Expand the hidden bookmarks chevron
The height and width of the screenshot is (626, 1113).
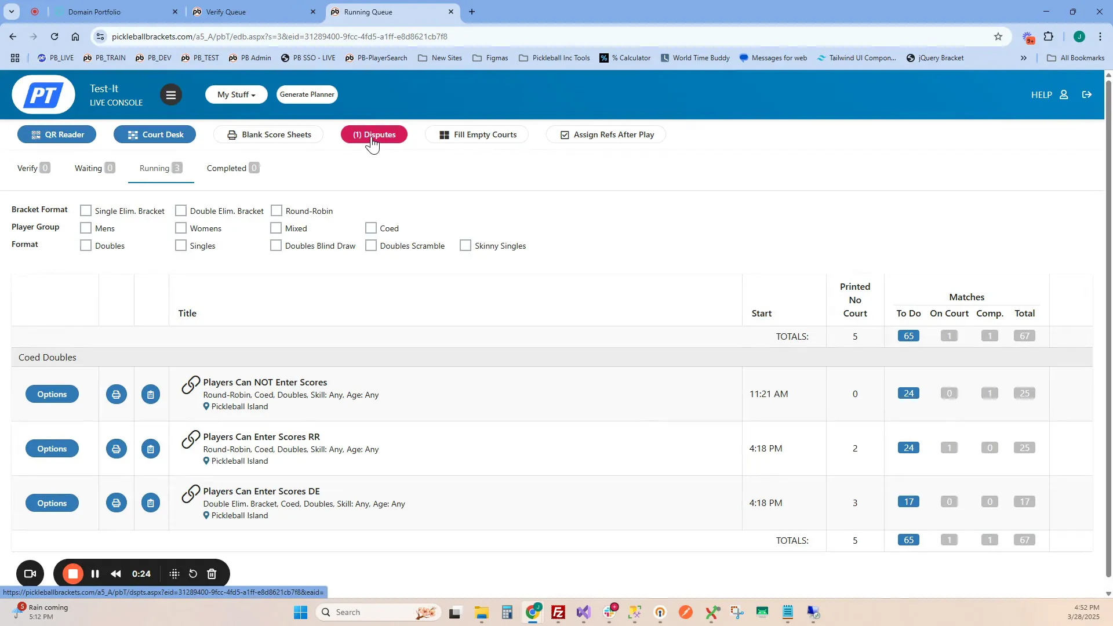click(1024, 58)
